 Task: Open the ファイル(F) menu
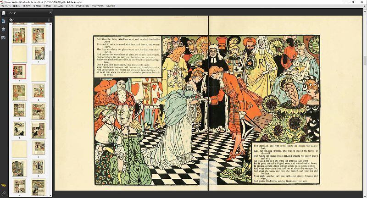point(6,6)
